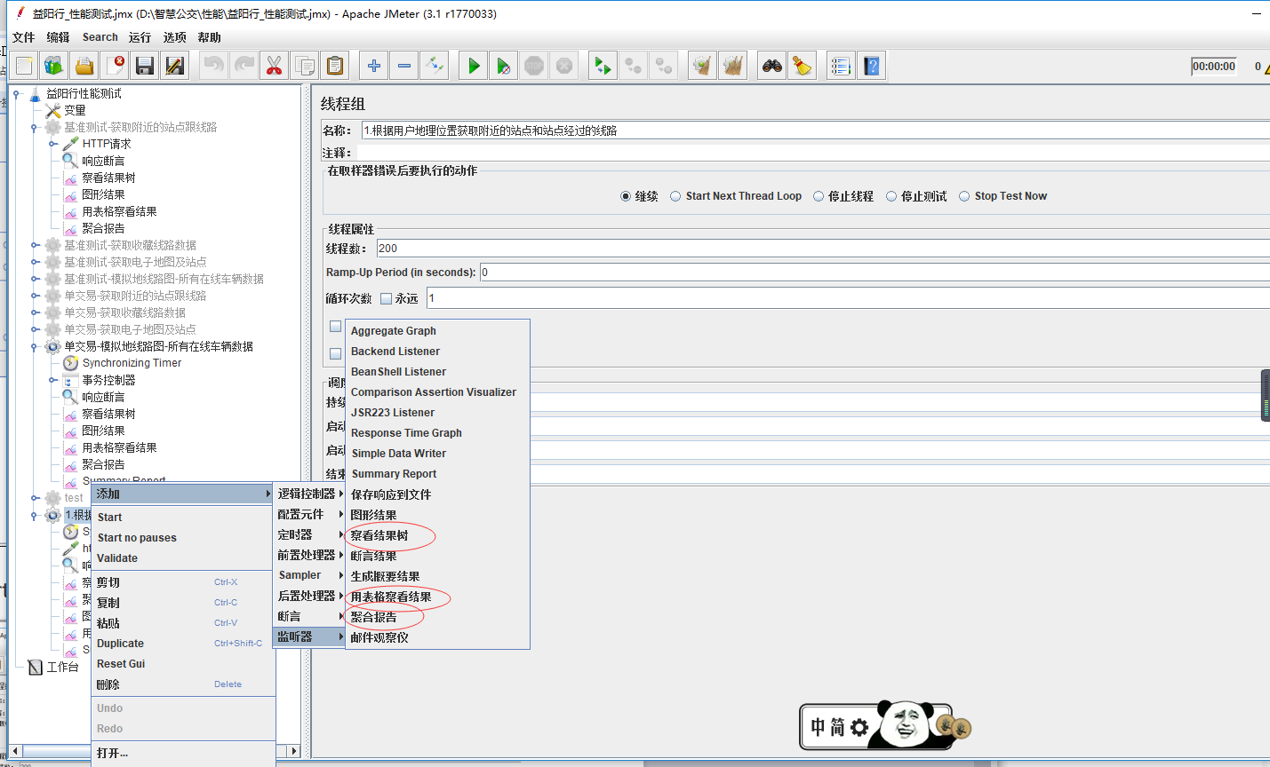Choose 用表格察看结果 from listener submenu
The height and width of the screenshot is (767, 1270).
pos(391,597)
